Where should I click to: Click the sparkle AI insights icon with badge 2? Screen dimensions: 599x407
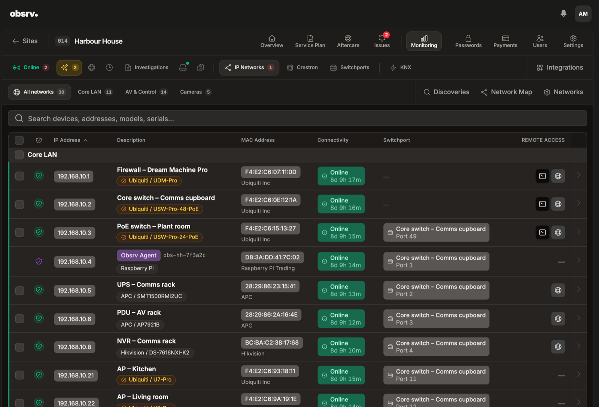click(69, 68)
